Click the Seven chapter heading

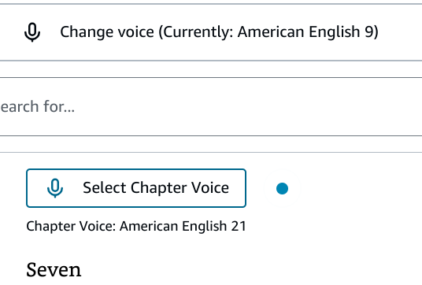[54, 270]
